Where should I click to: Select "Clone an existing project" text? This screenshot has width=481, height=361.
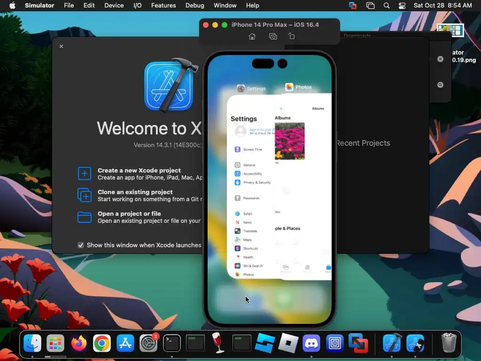tap(135, 192)
